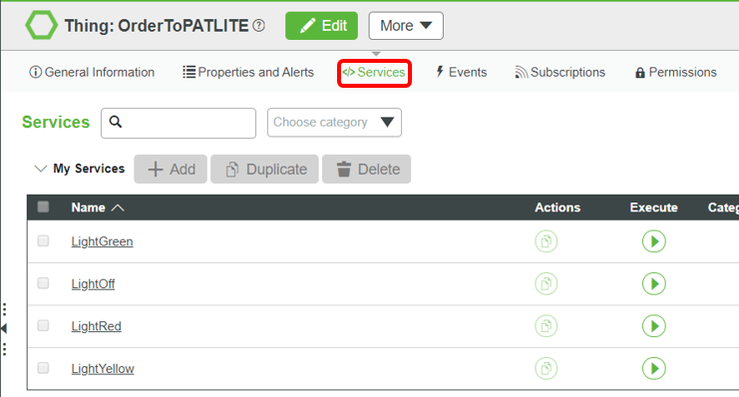The height and width of the screenshot is (397, 739).
Task: Click the services search input field
Action: (x=179, y=123)
